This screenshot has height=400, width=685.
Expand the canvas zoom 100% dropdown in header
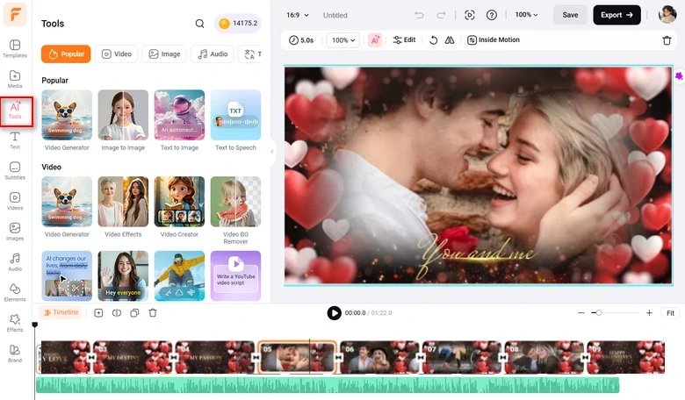528,15
